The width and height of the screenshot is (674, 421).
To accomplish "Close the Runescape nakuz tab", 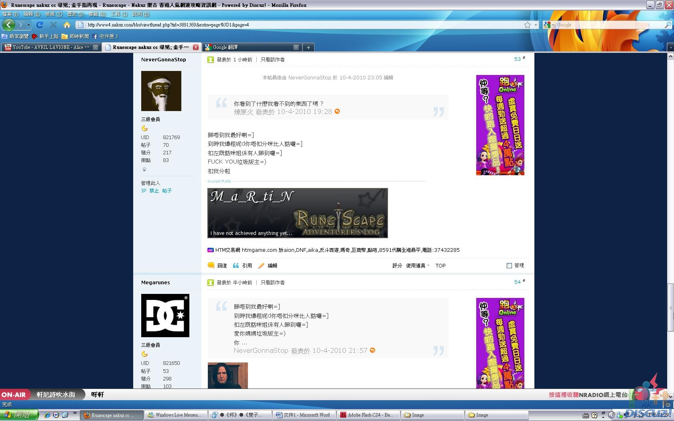I will (x=196, y=47).
